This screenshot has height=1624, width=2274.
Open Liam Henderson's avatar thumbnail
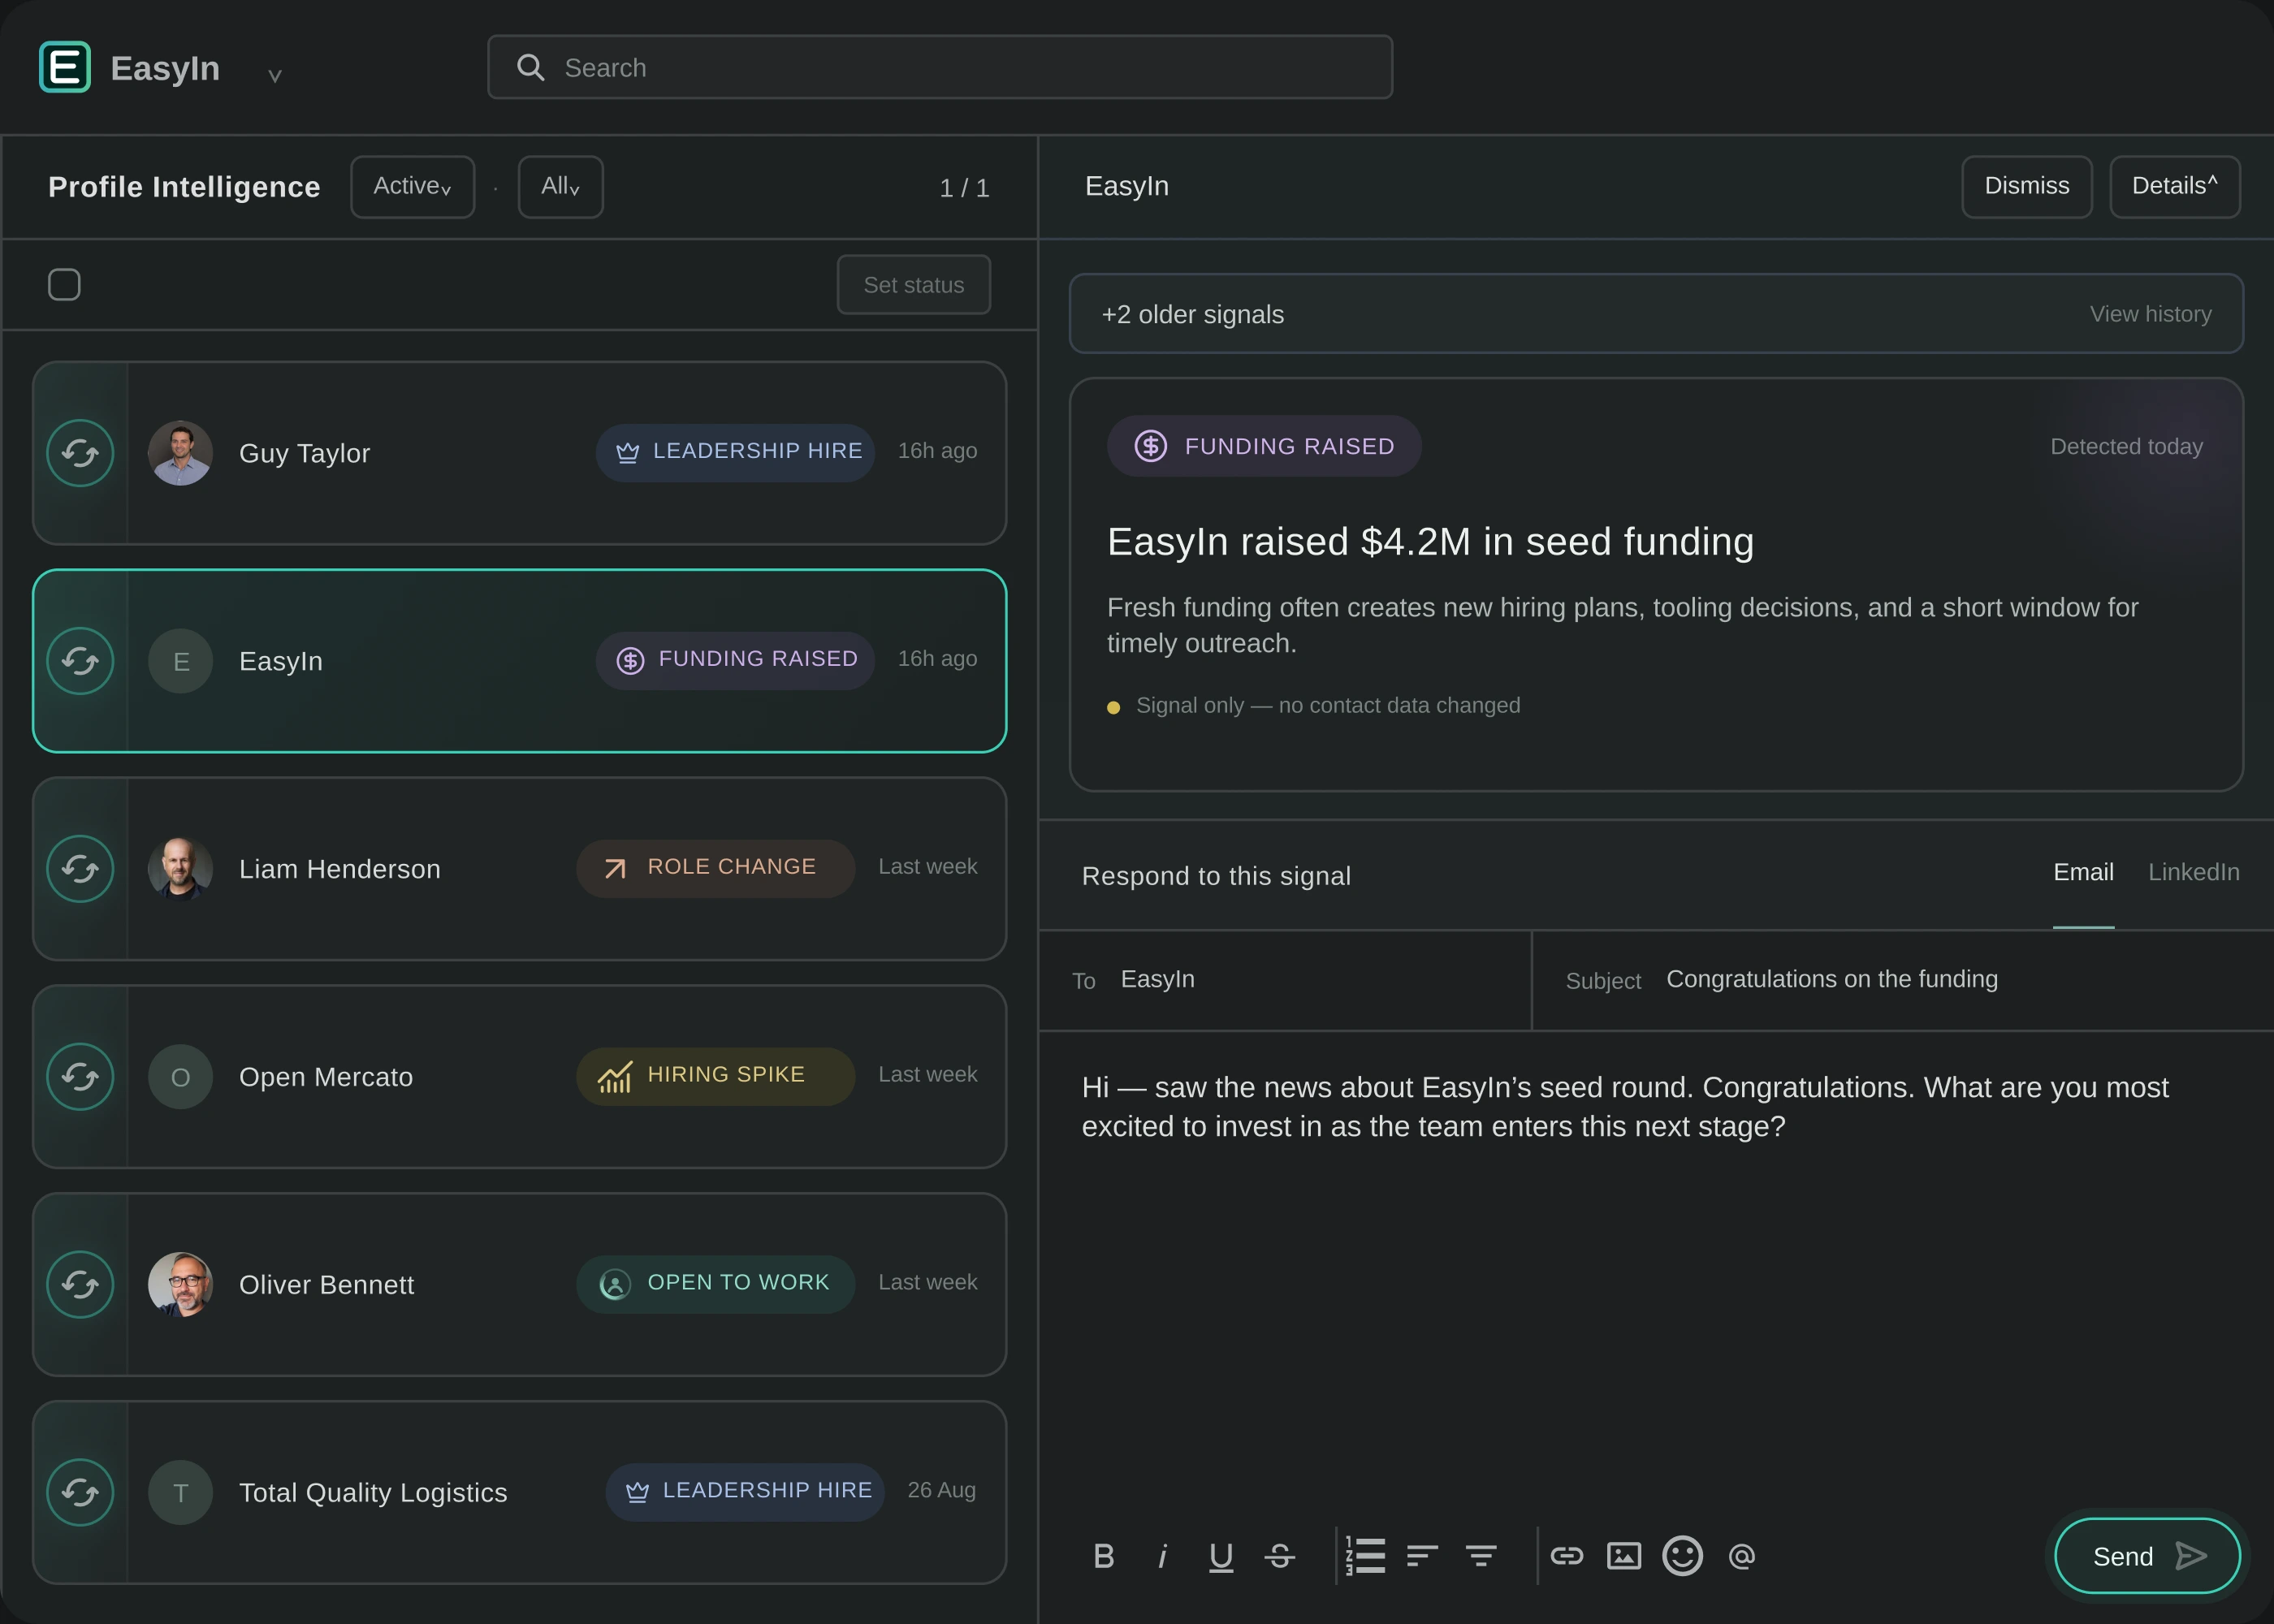pos(180,869)
